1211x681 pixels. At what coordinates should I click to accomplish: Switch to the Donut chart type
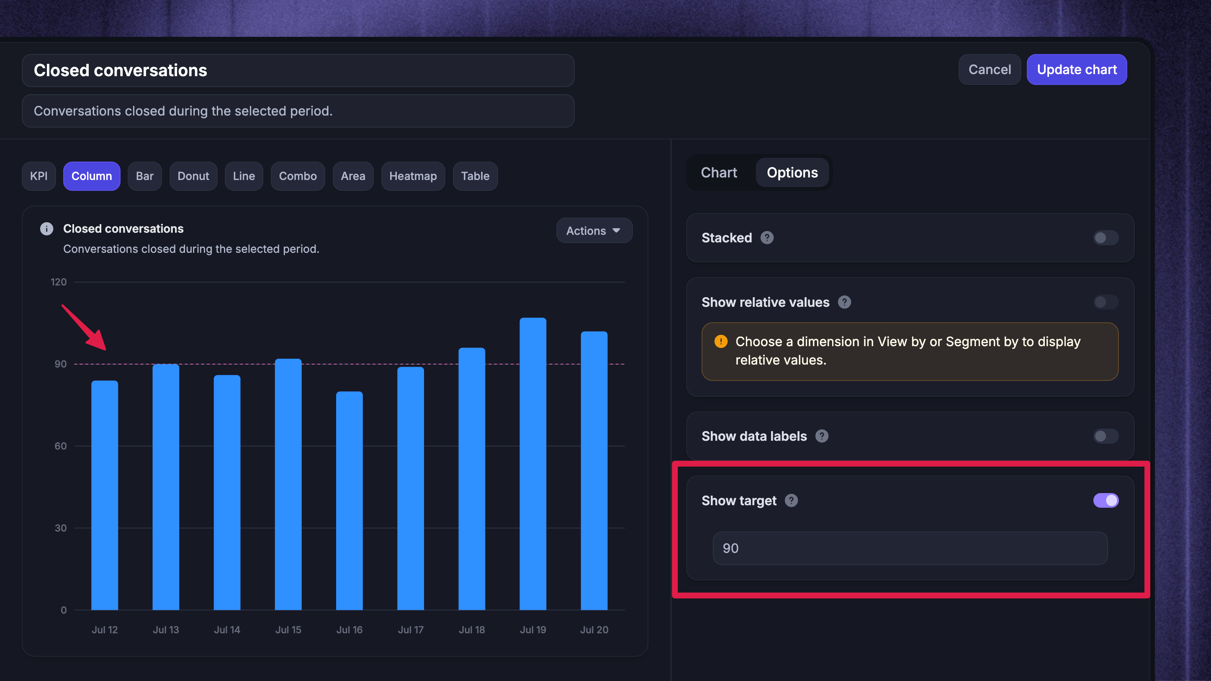(193, 176)
